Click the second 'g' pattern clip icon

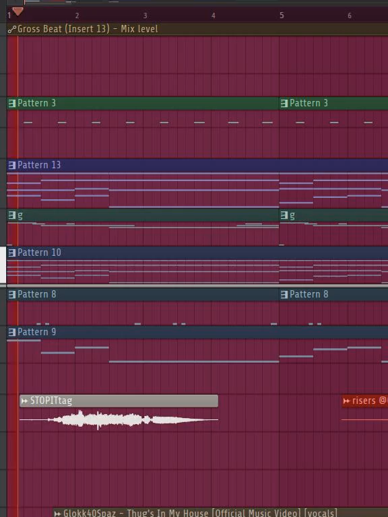pos(284,215)
